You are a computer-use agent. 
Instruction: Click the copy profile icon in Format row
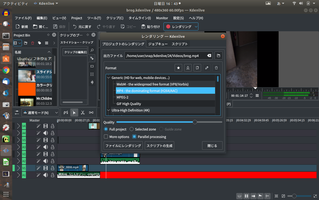(197, 68)
